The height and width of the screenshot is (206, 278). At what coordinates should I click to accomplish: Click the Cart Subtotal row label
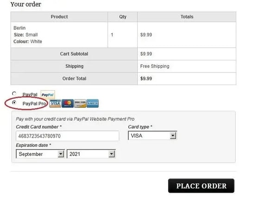coord(74,54)
